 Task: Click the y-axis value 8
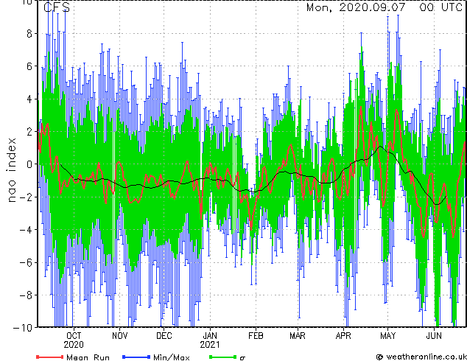point(29,34)
